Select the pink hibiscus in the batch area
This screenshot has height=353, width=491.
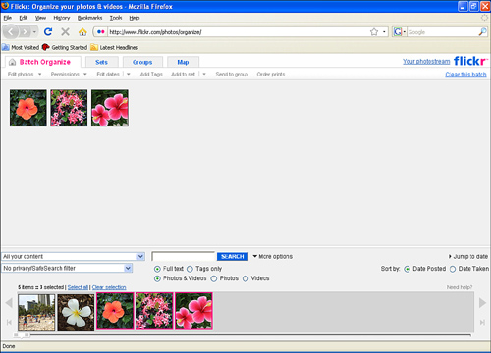[x=110, y=108]
